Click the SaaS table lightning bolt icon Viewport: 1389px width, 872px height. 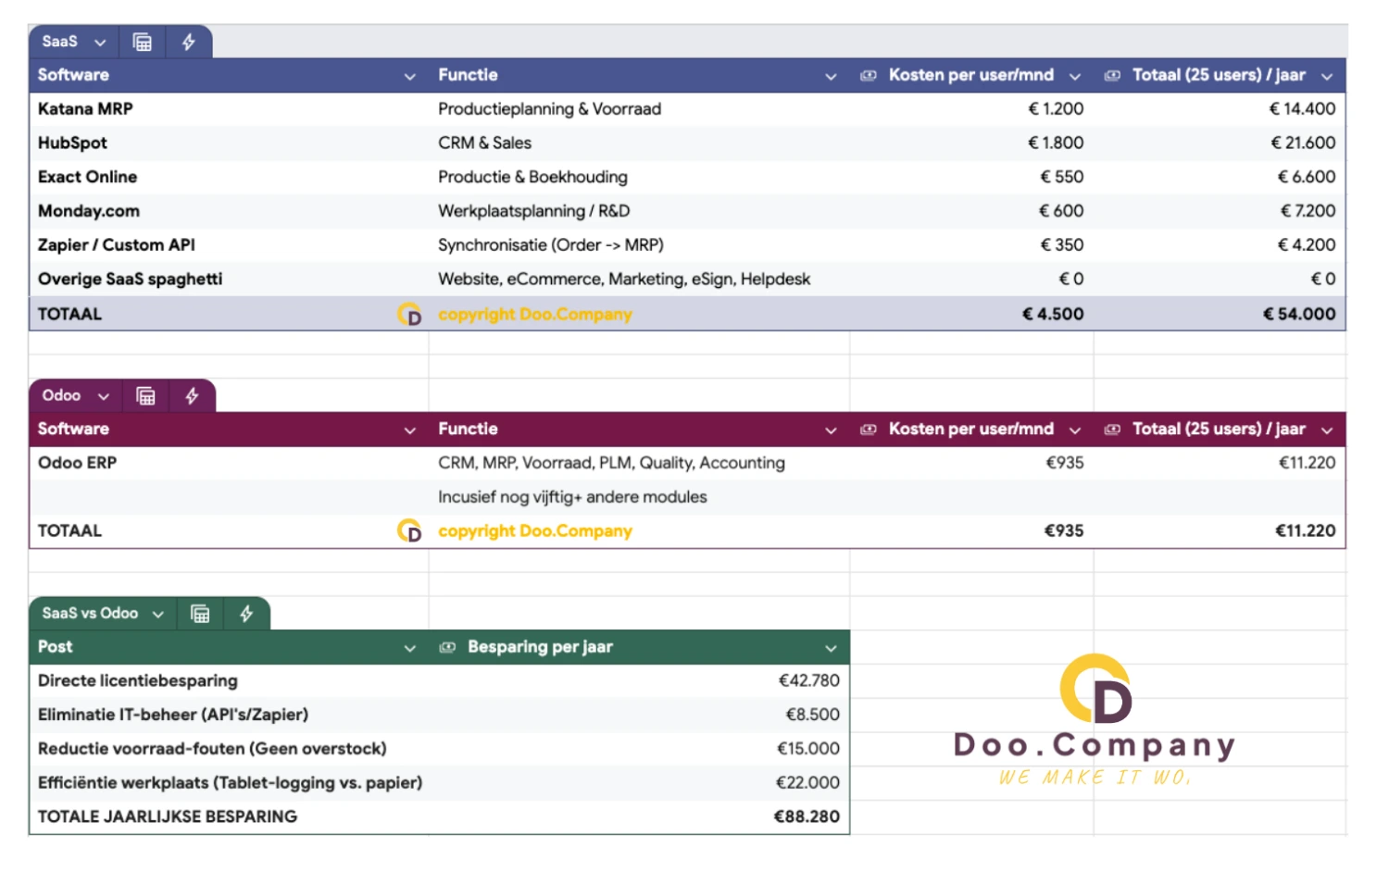[x=189, y=42]
